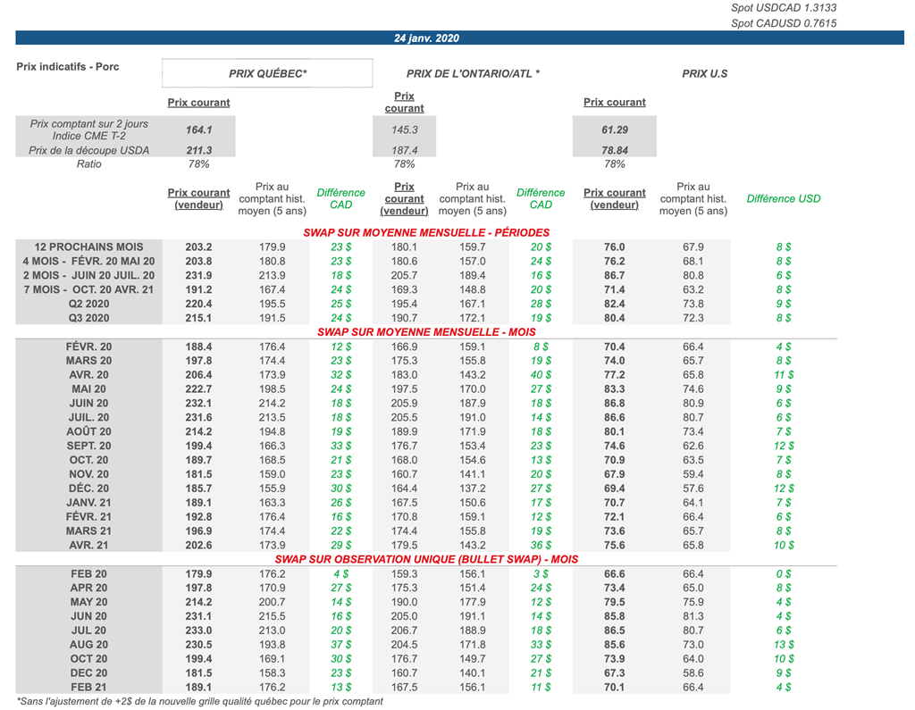Click the PRIX QUÉBEC* header box
The height and width of the screenshot is (710, 915).
coord(267,73)
